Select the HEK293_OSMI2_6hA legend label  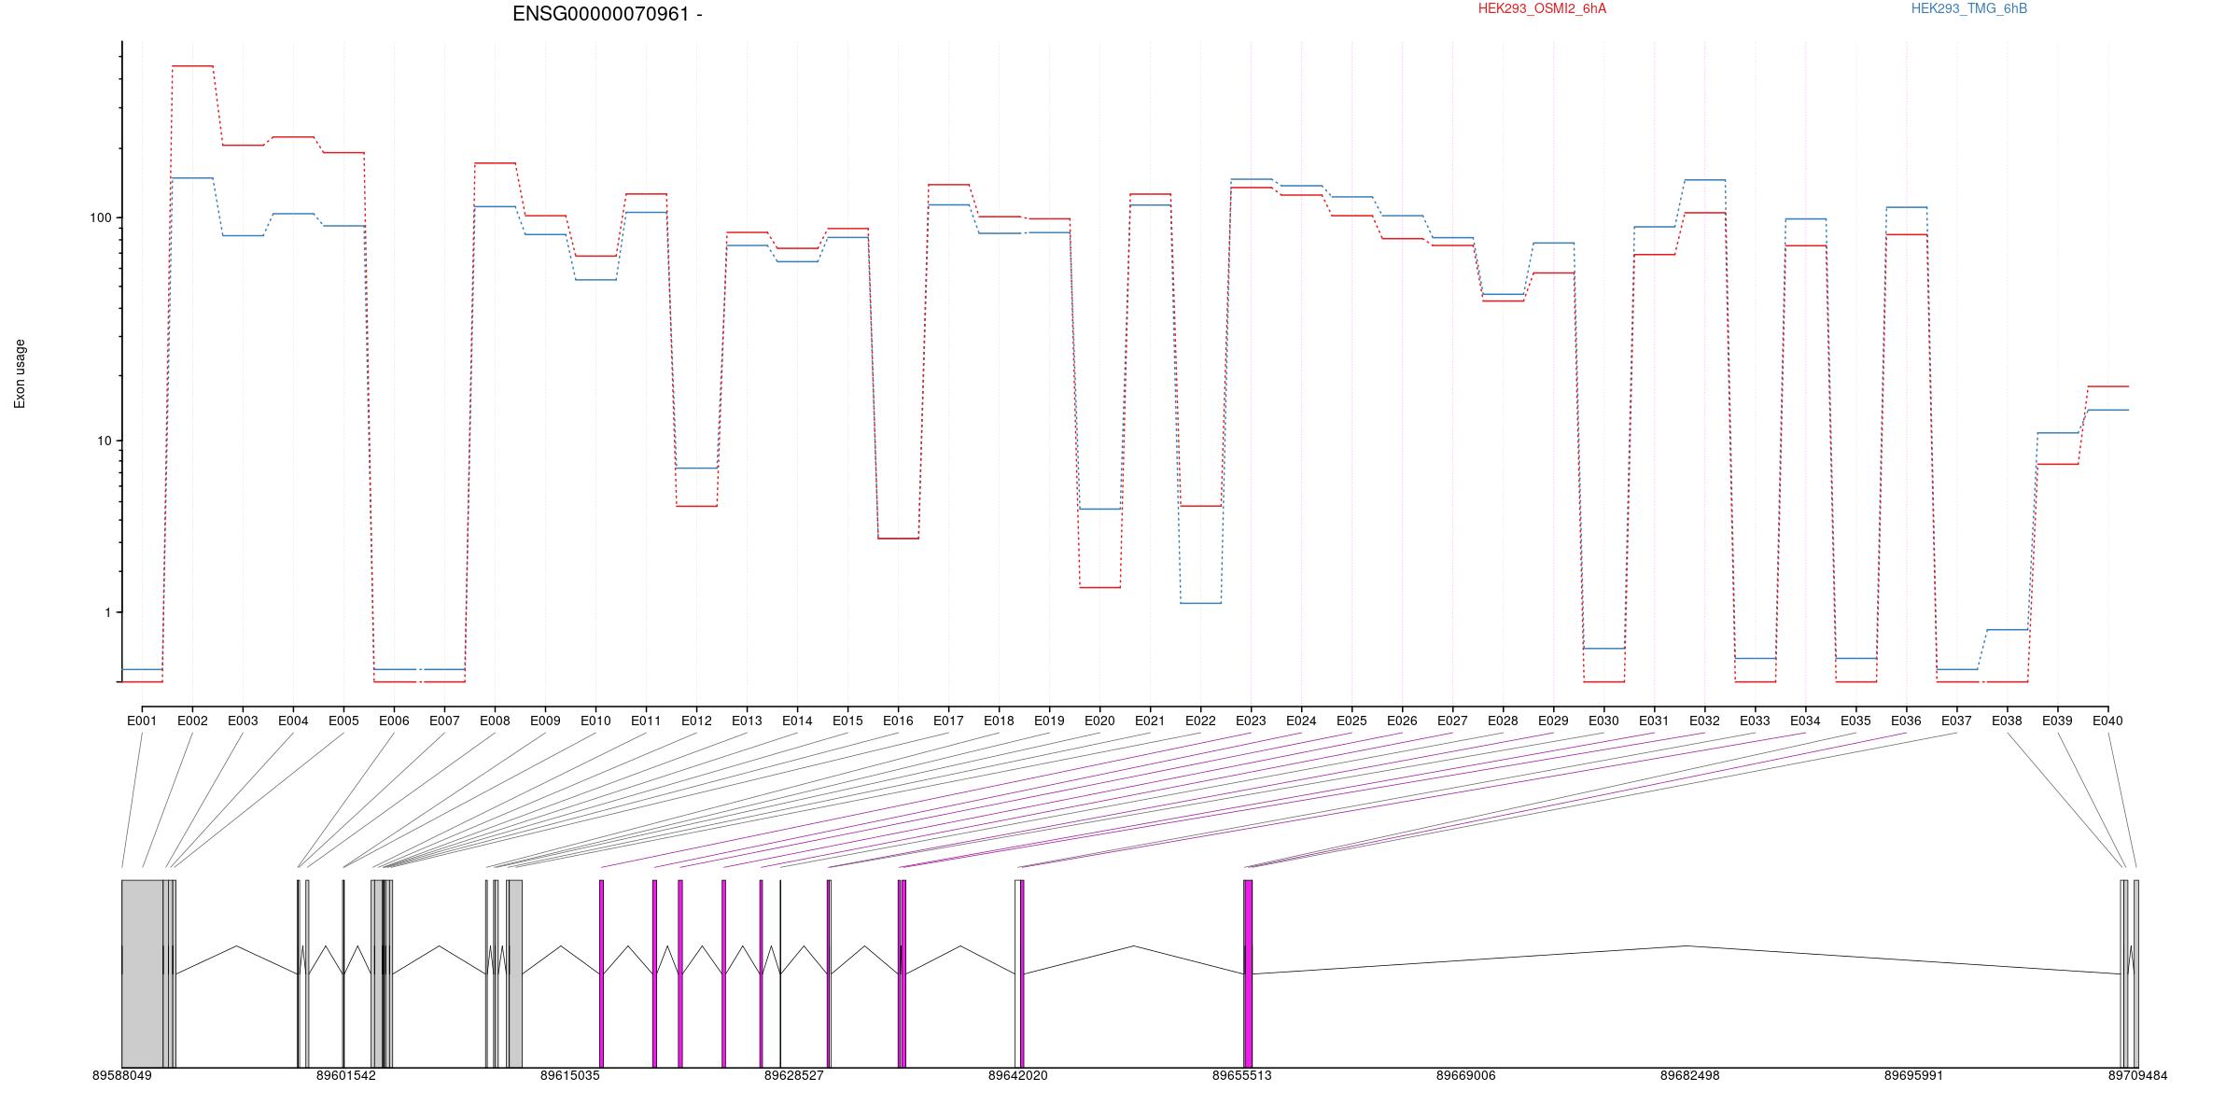coord(1542,8)
